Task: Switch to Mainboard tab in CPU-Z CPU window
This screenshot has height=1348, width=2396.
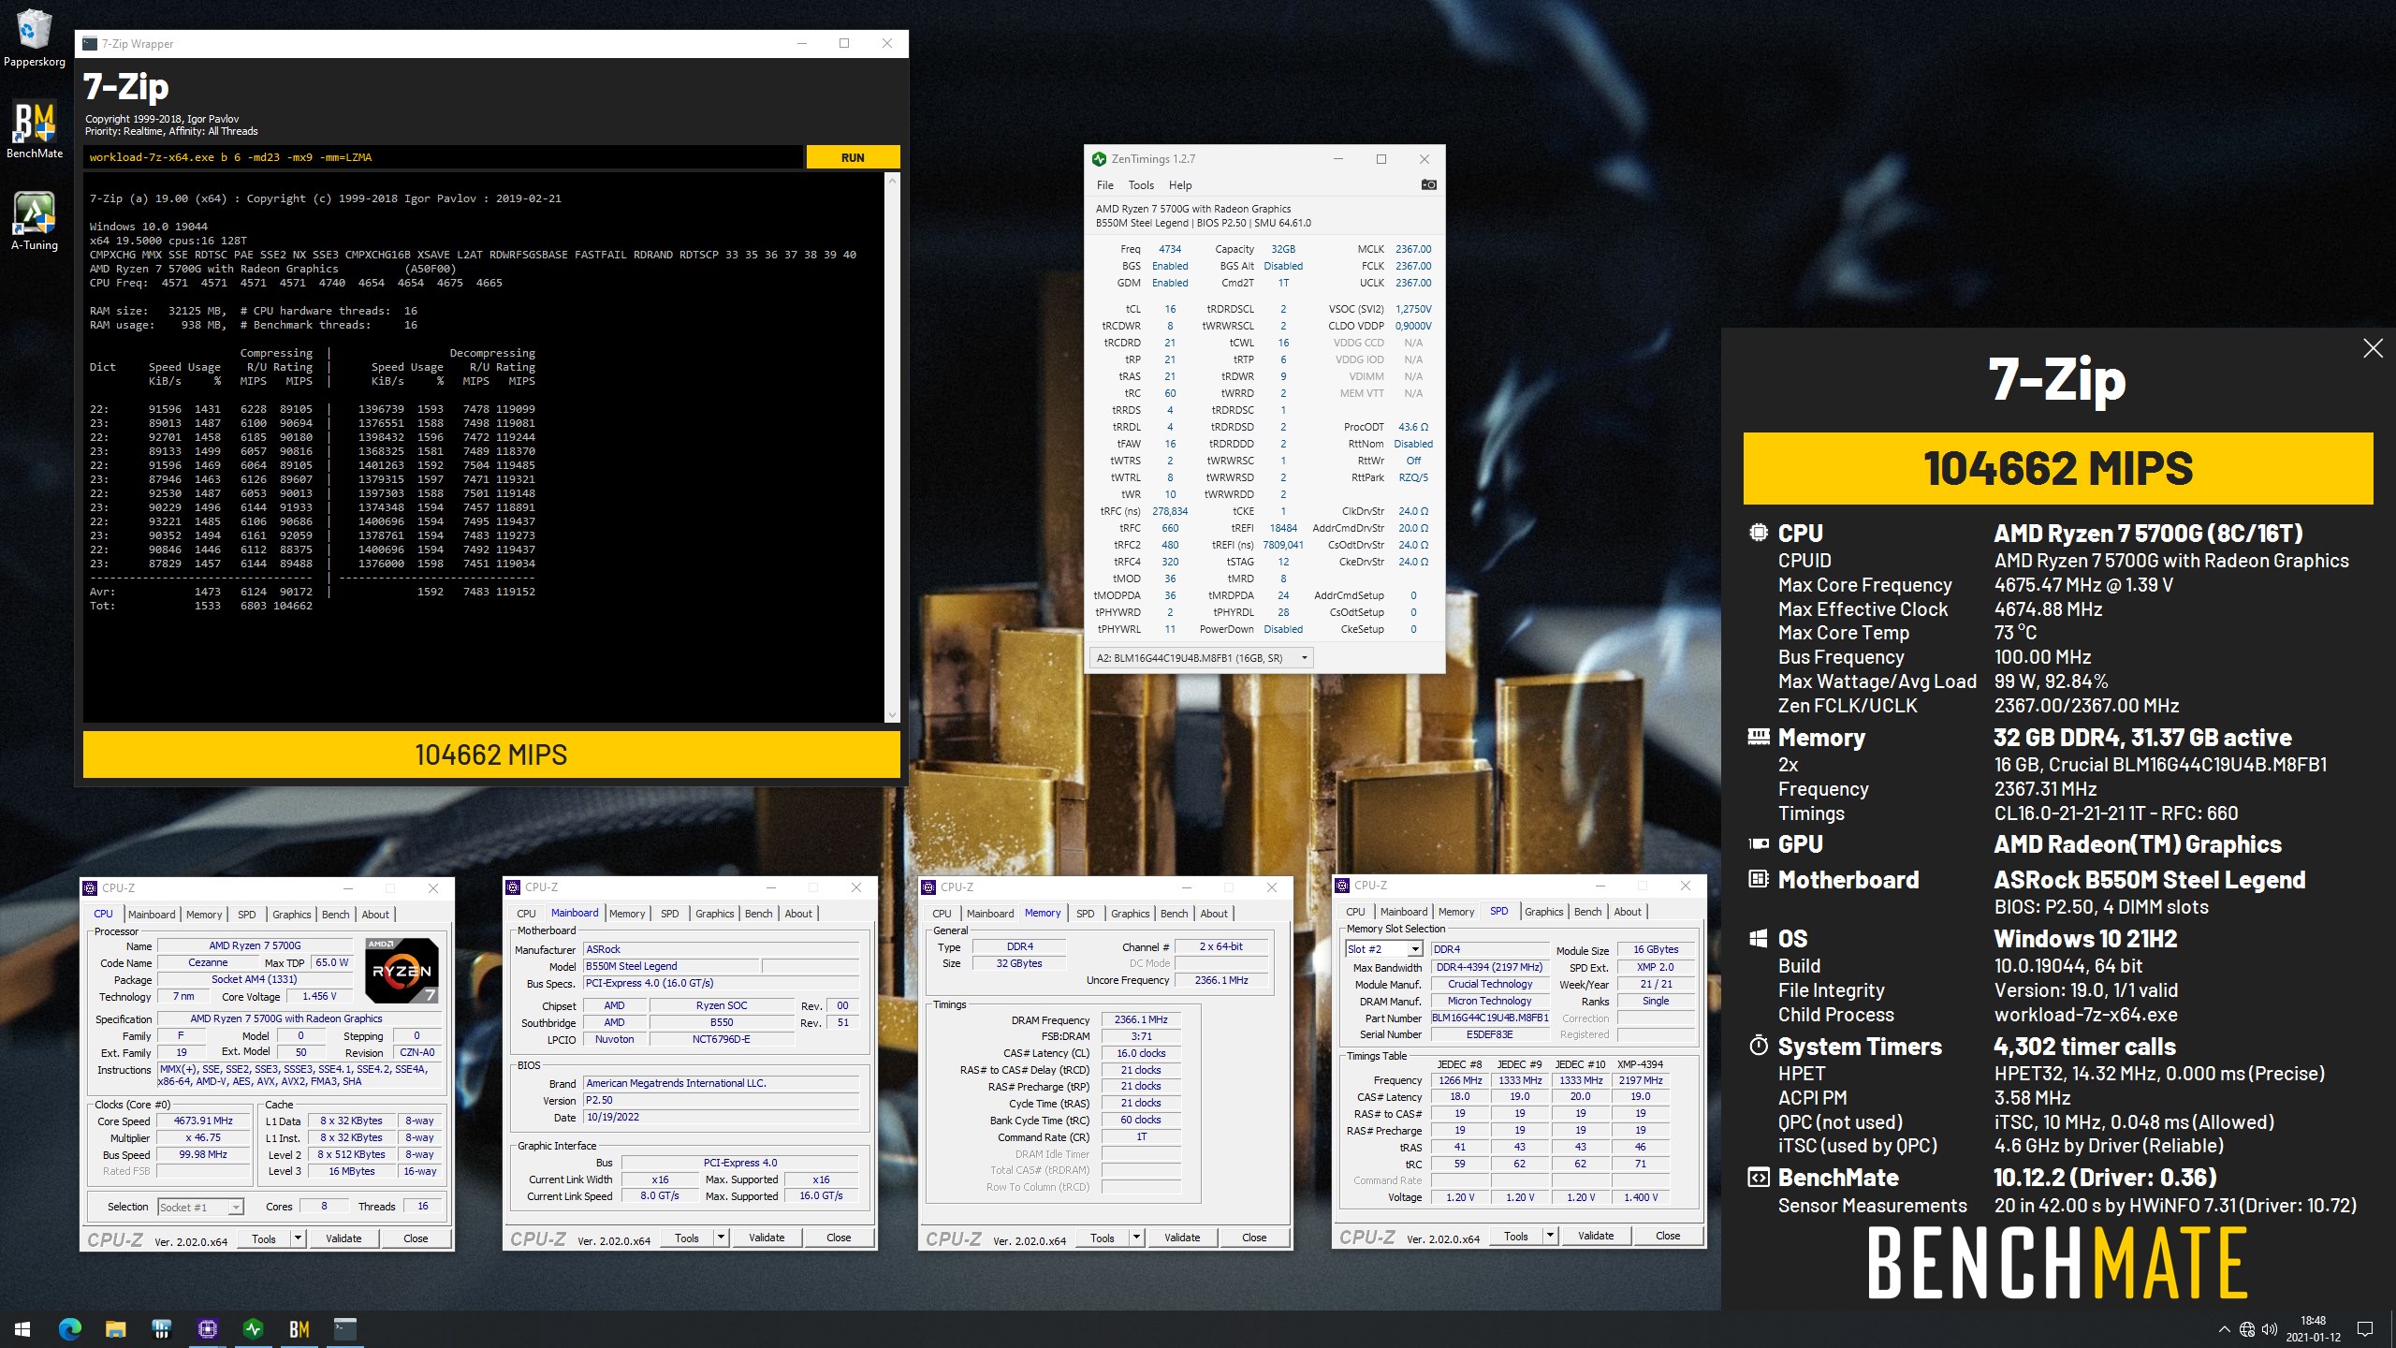Action: pyautogui.click(x=152, y=915)
